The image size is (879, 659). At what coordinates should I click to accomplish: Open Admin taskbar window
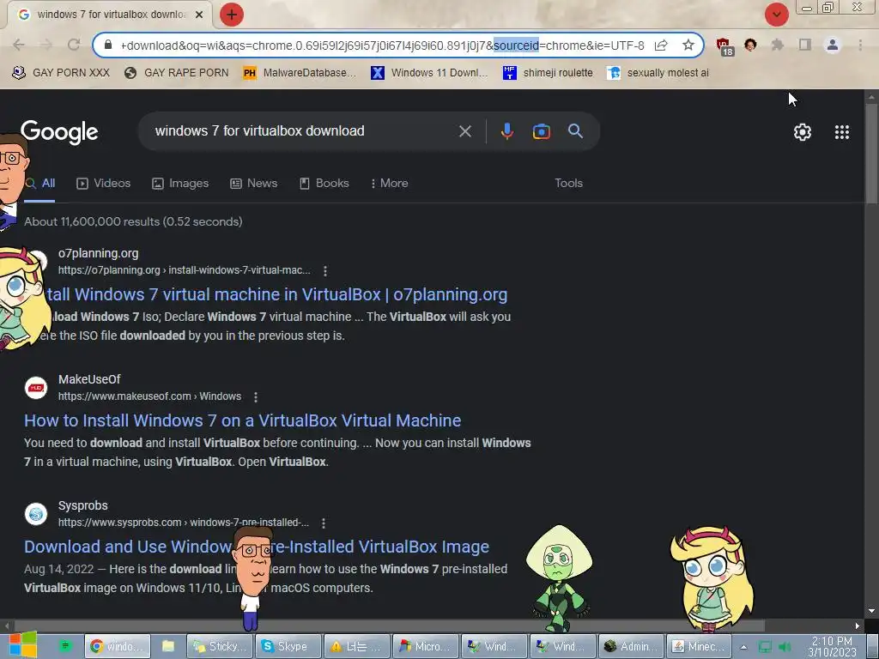[631, 647]
